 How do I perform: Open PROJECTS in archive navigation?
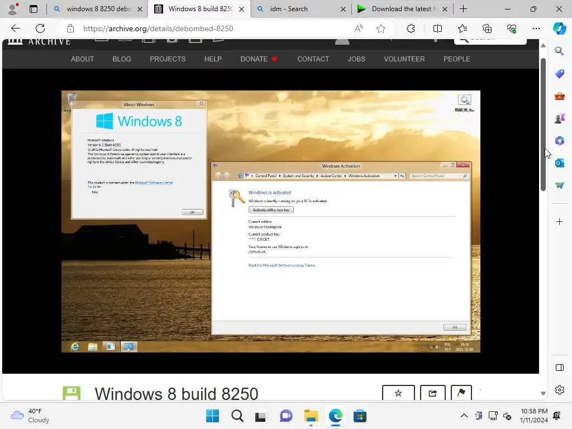pos(168,59)
